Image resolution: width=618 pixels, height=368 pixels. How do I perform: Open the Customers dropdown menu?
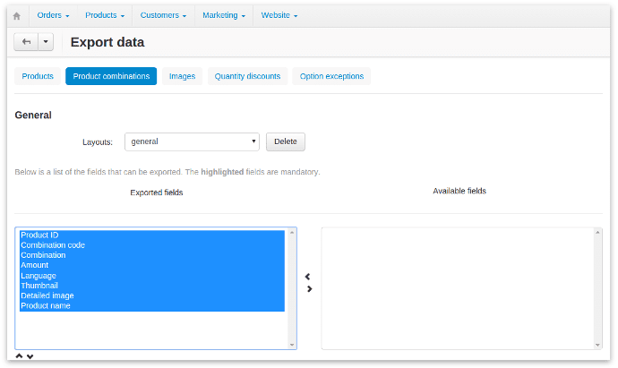pyautogui.click(x=163, y=15)
